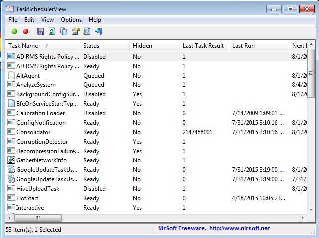Open the File menu
319x238 pixels.
point(13,20)
